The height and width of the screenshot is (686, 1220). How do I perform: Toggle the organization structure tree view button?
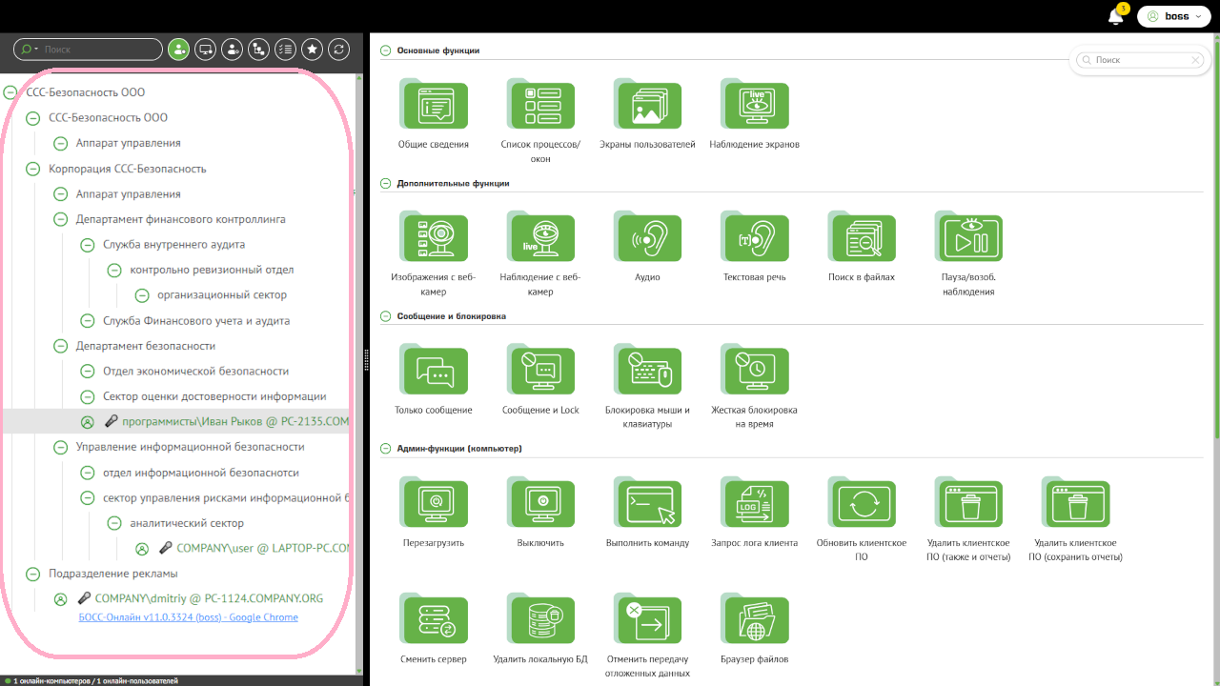click(x=258, y=50)
